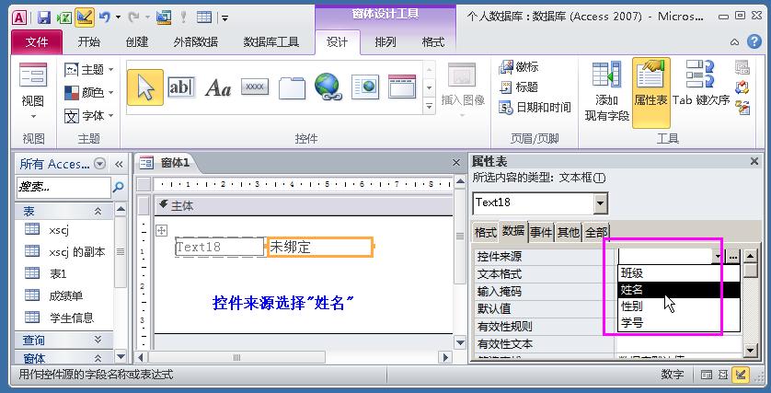Select the Hyperlink globe control tool
Viewport: 771px width, 393px height.
(328, 87)
